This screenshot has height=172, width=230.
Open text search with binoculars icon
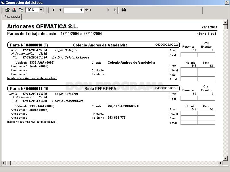tap(124, 10)
